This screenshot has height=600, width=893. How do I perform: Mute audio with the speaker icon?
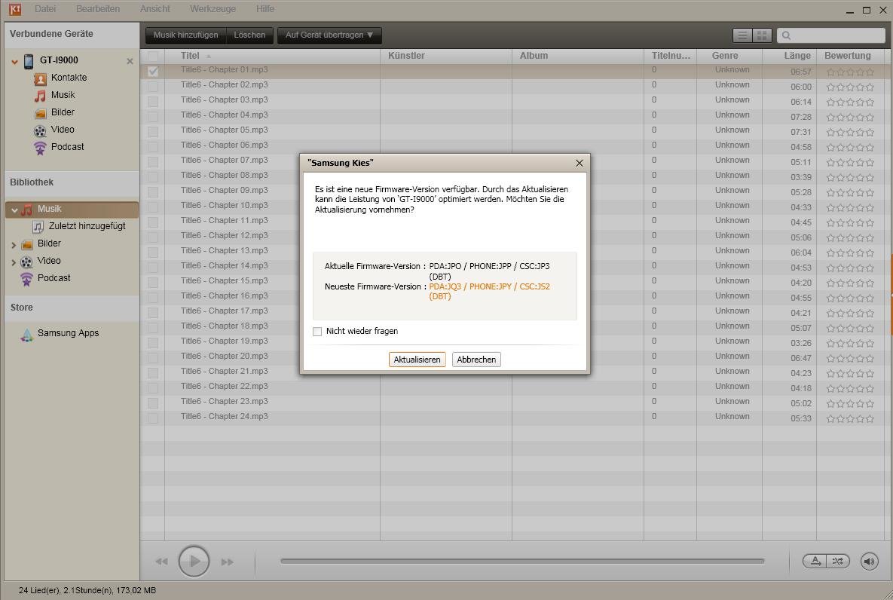(869, 562)
